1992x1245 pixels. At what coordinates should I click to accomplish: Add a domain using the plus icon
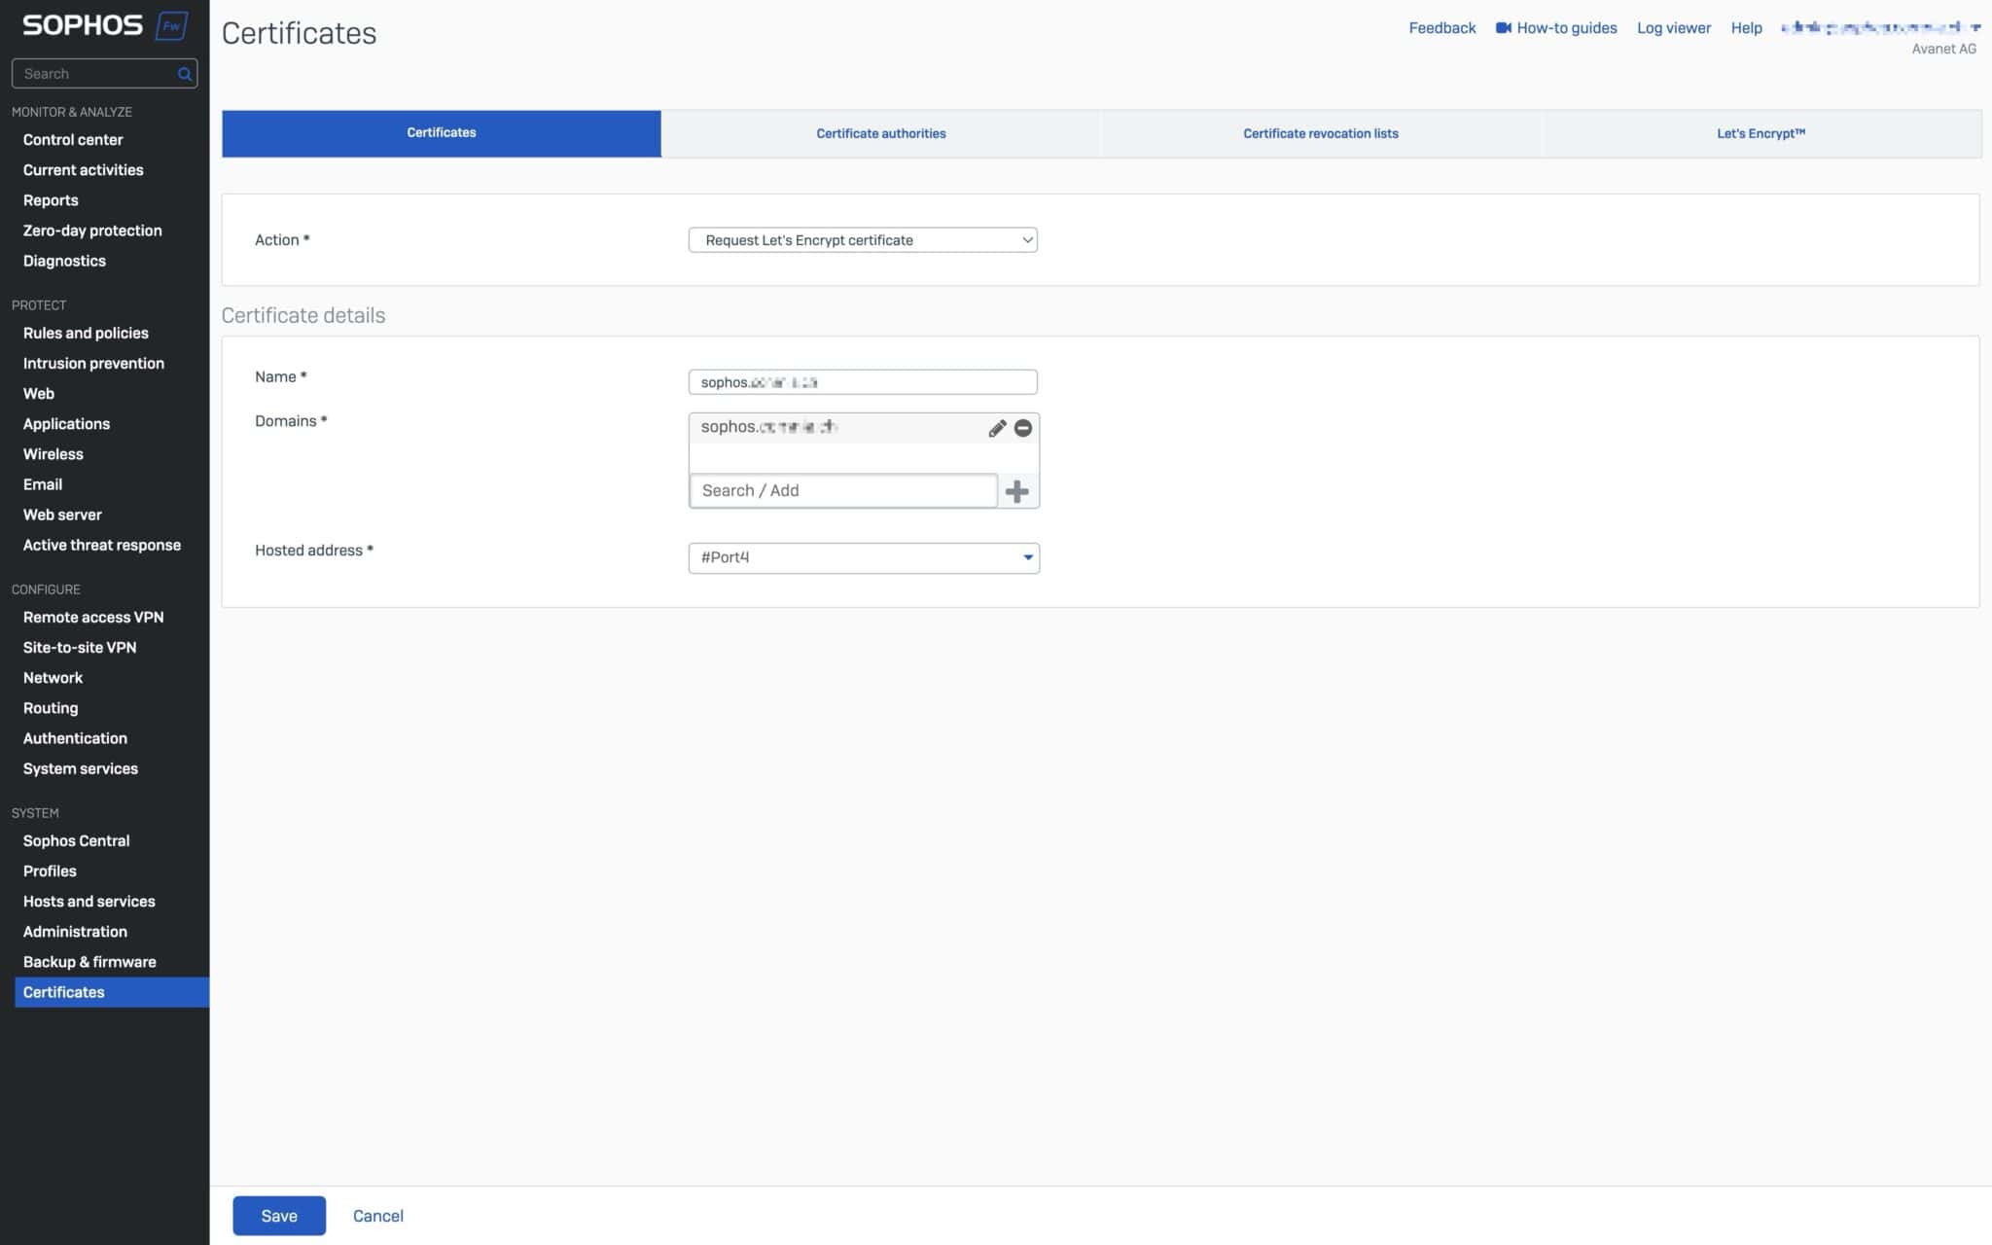click(x=1018, y=491)
